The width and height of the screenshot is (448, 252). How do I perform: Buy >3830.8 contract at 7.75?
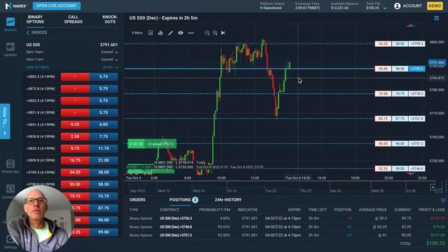pos(104,136)
